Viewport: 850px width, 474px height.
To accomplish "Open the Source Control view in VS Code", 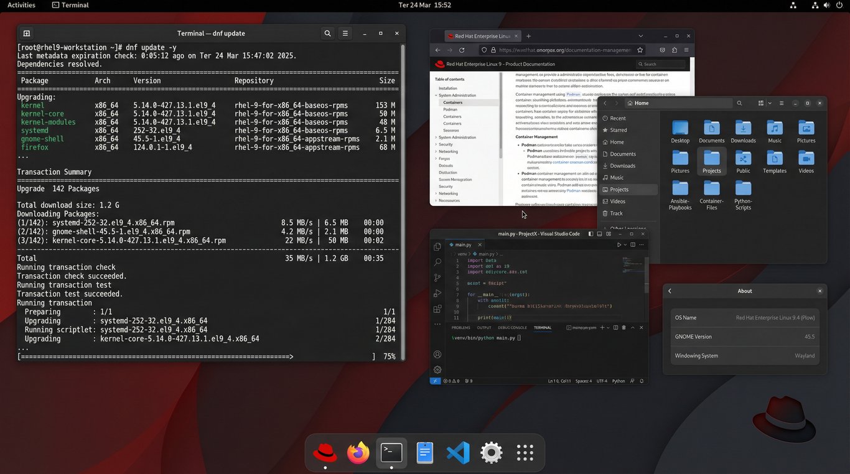I will tap(437, 277).
